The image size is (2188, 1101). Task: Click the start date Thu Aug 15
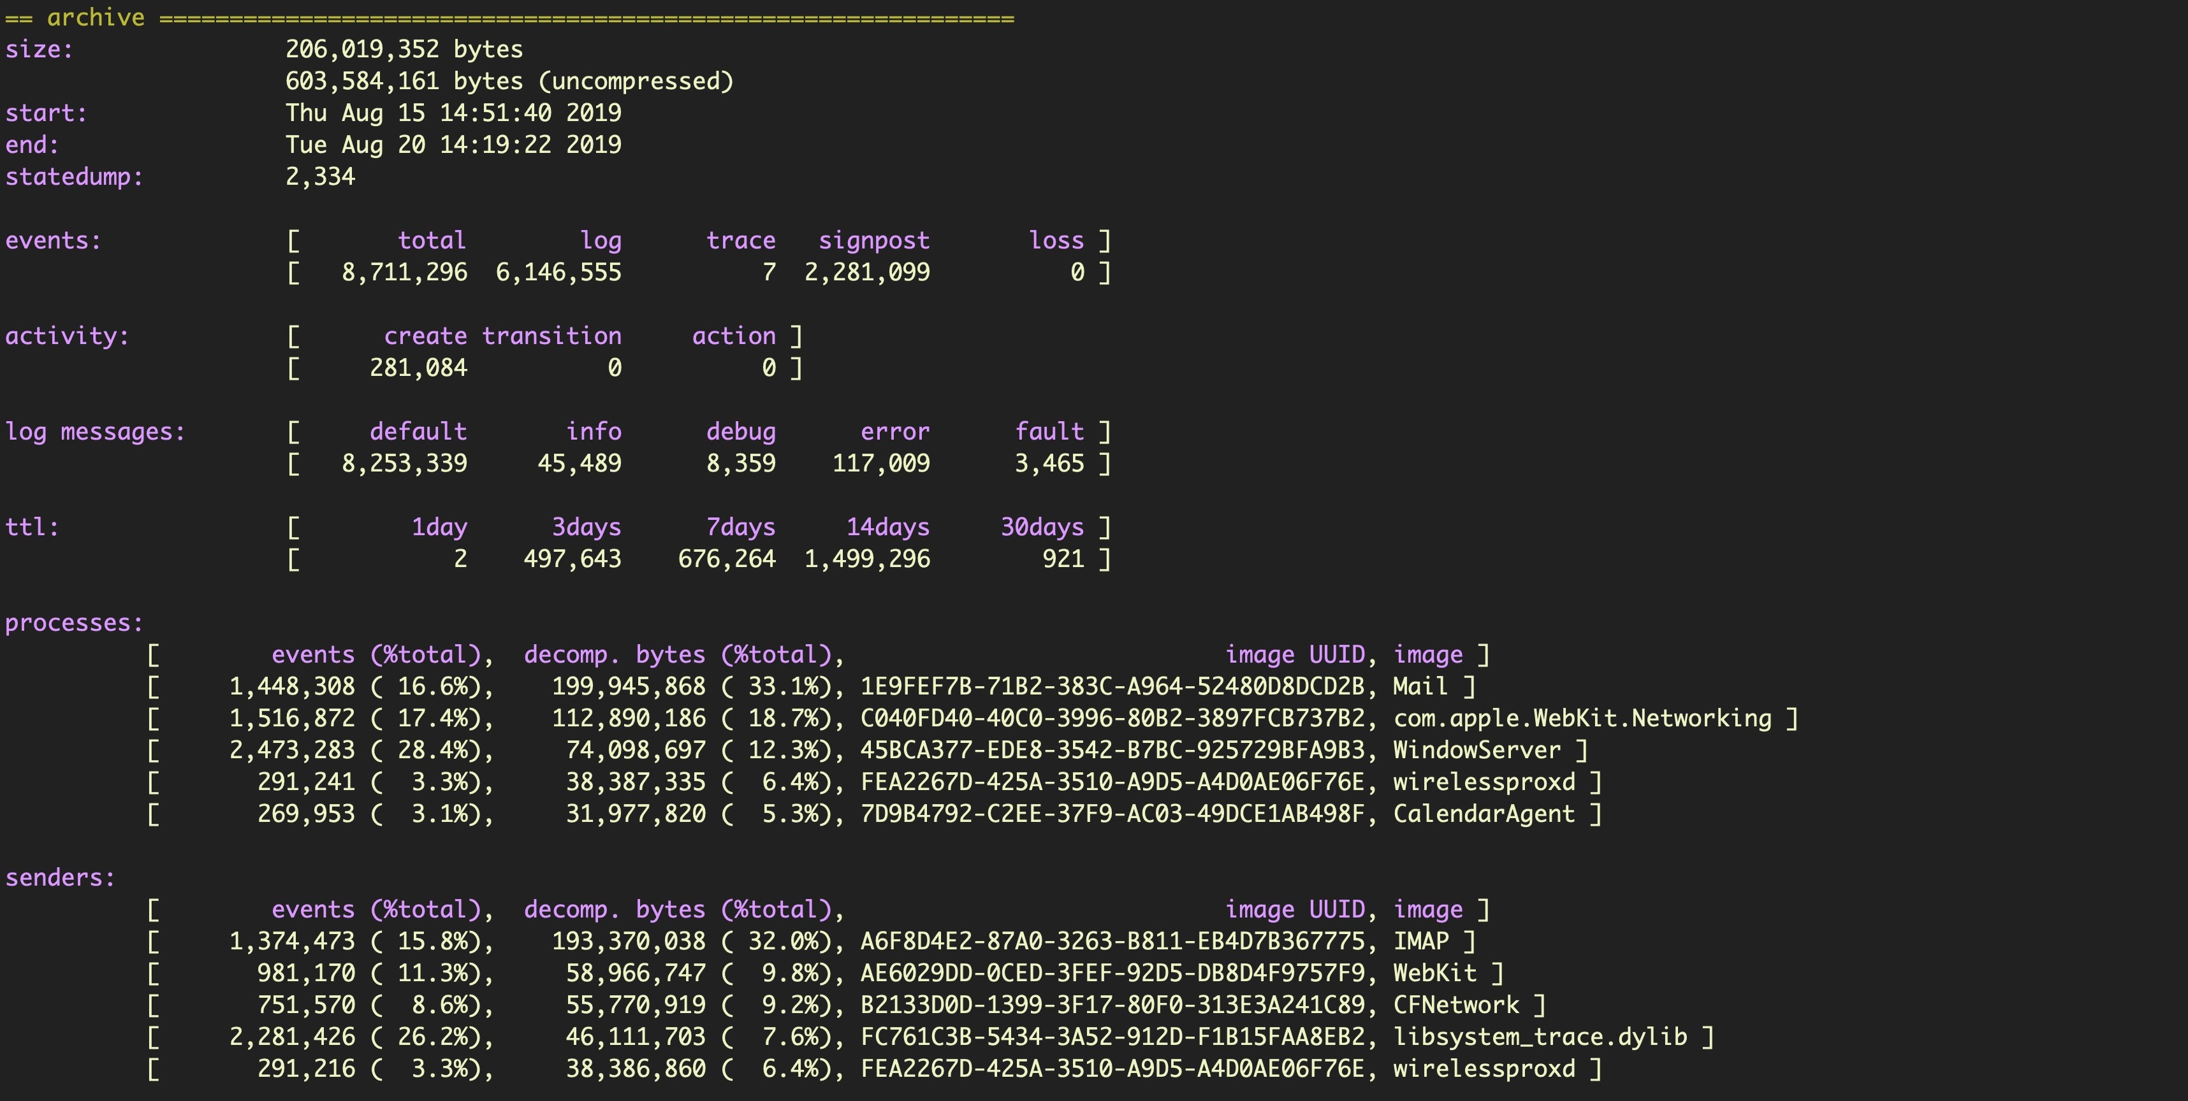[453, 113]
